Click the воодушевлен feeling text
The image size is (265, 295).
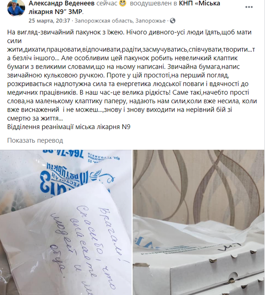click(151, 3)
